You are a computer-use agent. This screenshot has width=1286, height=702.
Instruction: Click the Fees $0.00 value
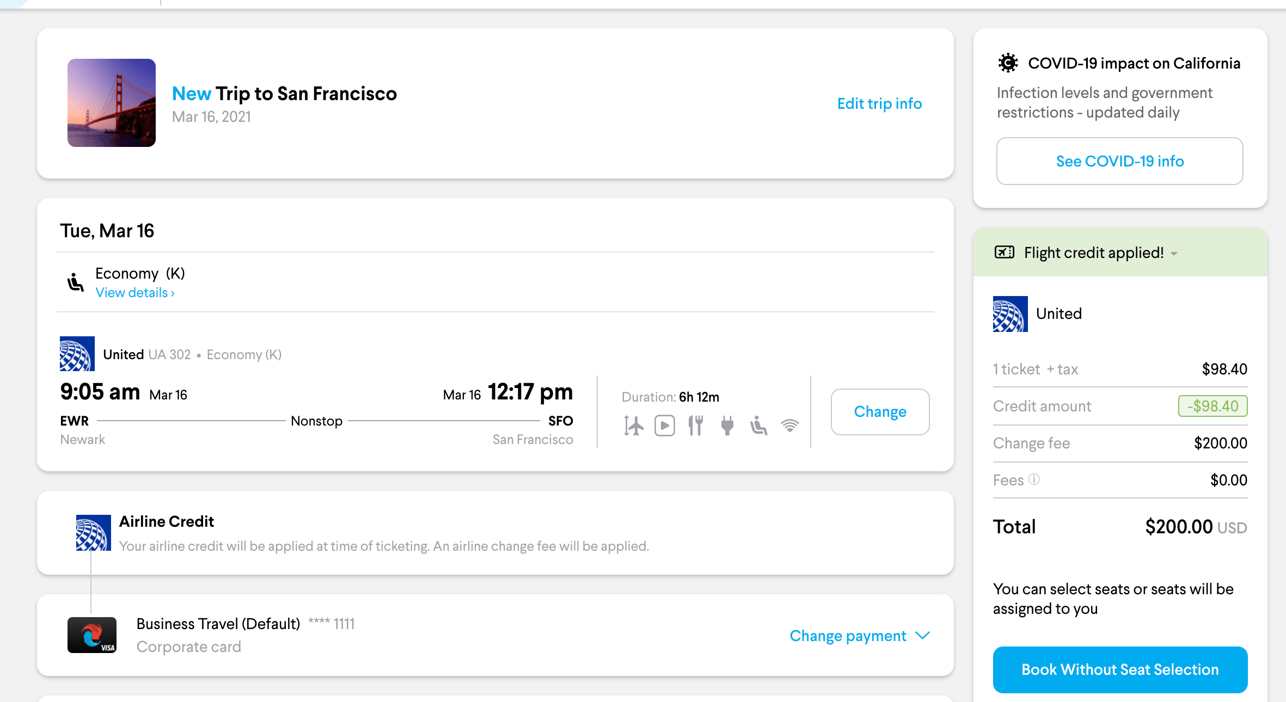pos(1229,480)
